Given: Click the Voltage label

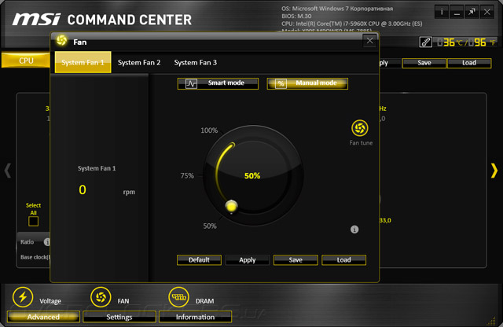Looking at the screenshot, I should [x=50, y=301].
